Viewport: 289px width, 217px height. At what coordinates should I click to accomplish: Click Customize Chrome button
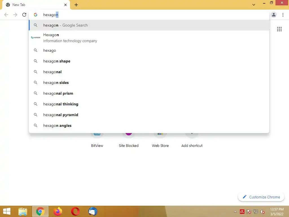click(x=261, y=197)
